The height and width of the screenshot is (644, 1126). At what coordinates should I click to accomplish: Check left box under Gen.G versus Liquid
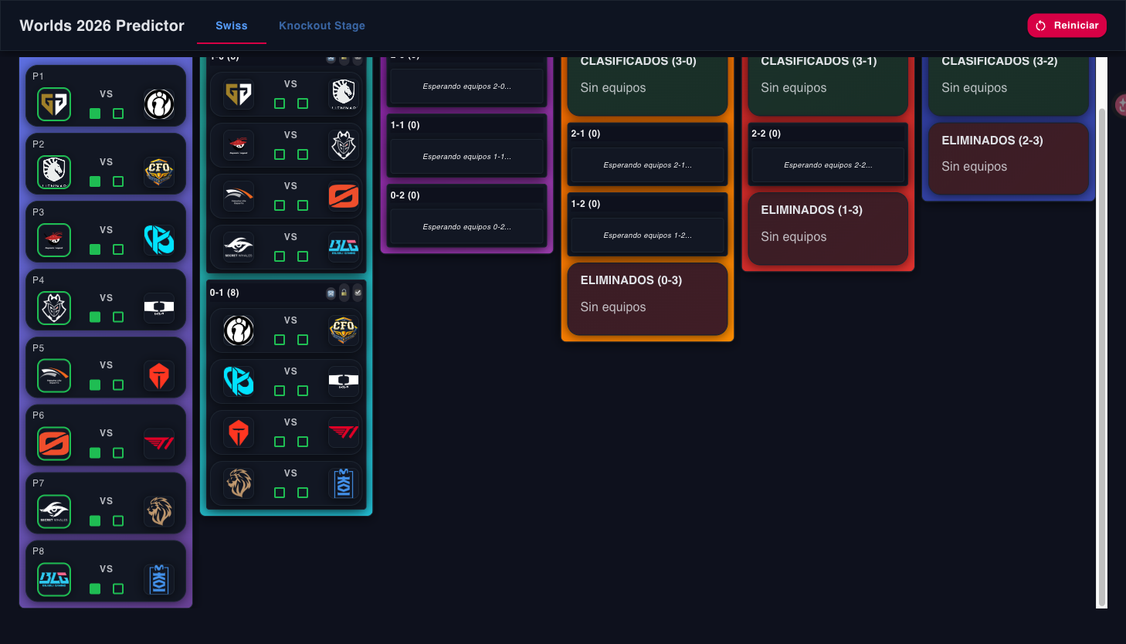point(280,103)
